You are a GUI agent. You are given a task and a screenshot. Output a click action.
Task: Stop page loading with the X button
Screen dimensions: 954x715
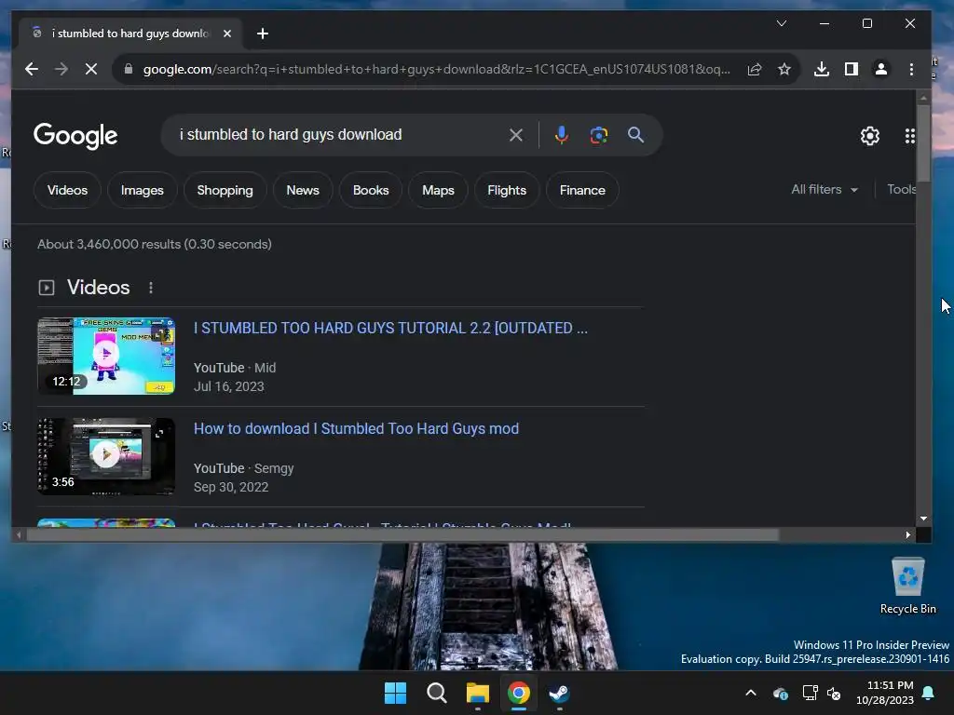(91, 69)
